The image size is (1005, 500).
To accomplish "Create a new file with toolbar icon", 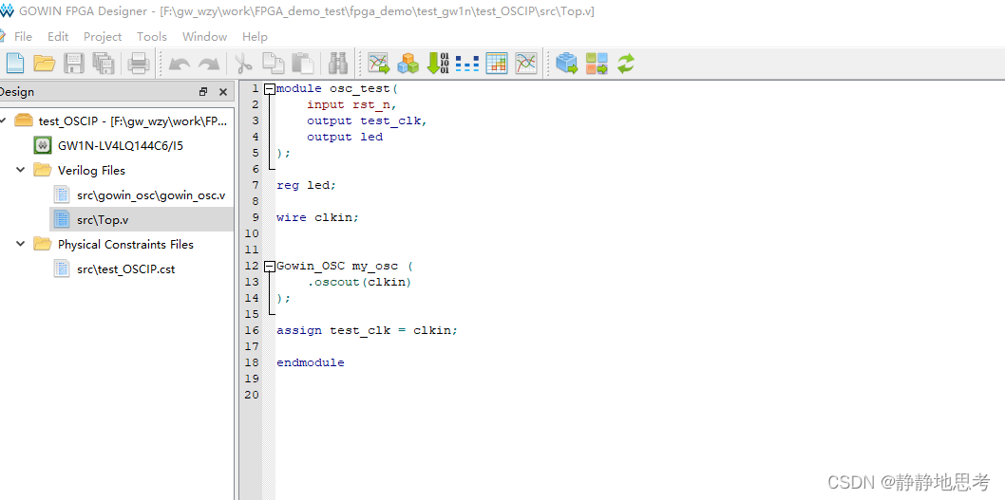I will (14, 63).
